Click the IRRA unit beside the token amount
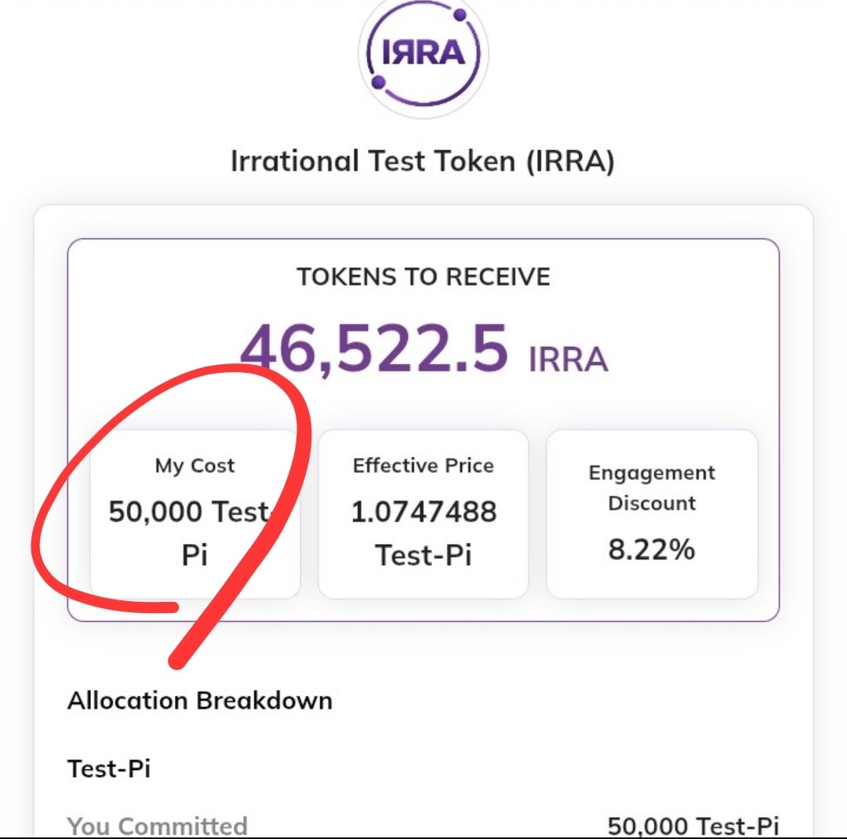This screenshot has height=839, width=847. coord(568,359)
